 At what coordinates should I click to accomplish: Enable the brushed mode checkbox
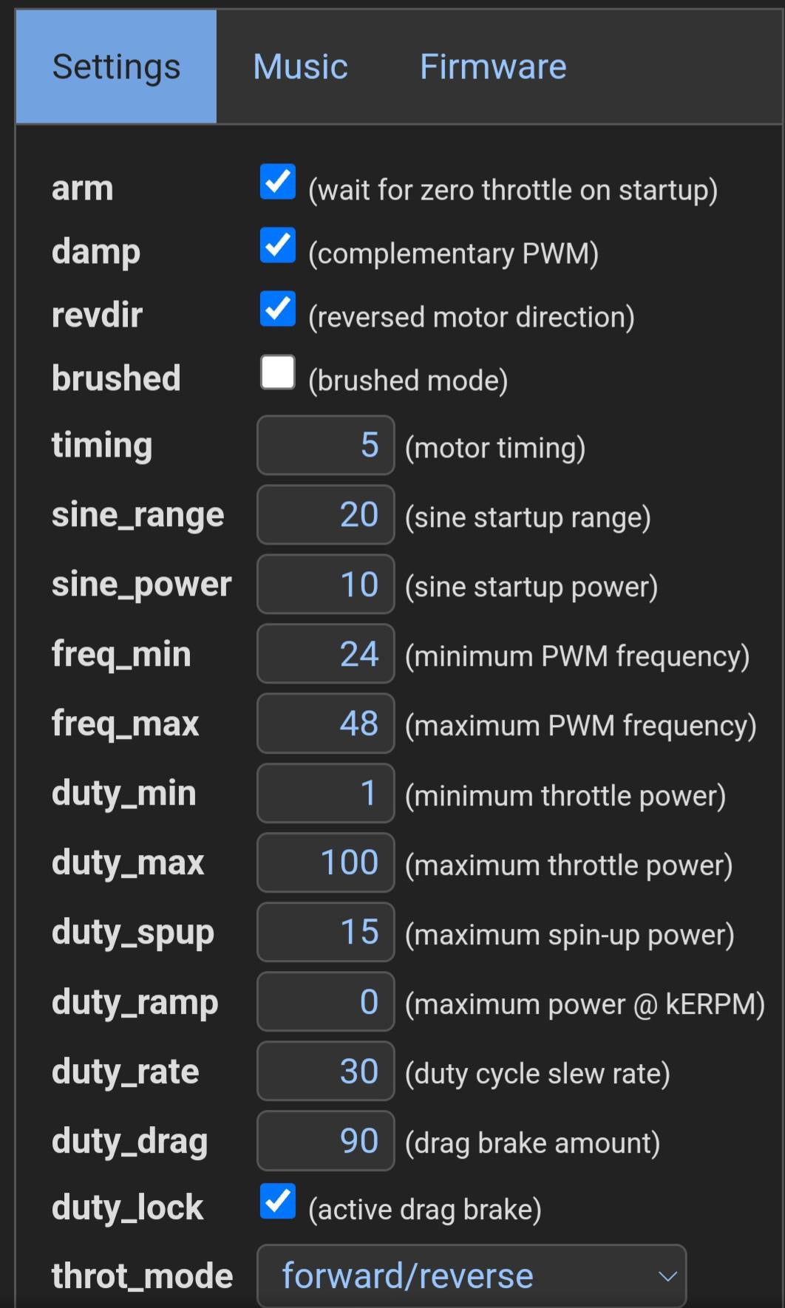tap(278, 372)
